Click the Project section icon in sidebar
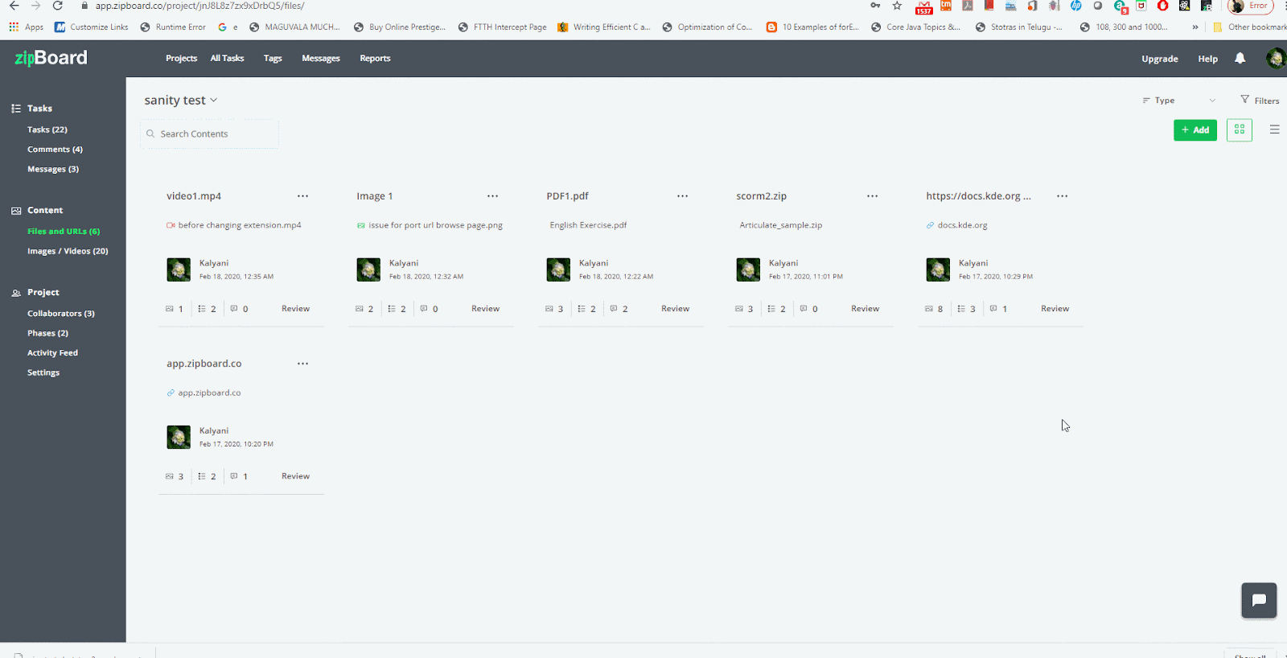The width and height of the screenshot is (1287, 658). (x=16, y=293)
